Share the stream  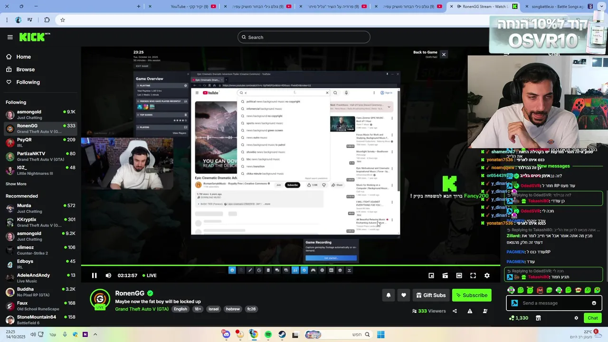pyautogui.click(x=455, y=311)
